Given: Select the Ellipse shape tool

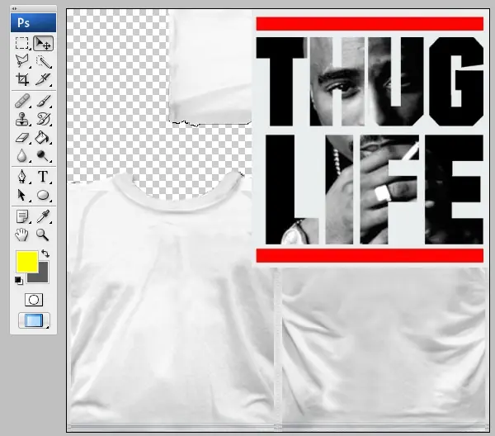Looking at the screenshot, I should (x=43, y=195).
